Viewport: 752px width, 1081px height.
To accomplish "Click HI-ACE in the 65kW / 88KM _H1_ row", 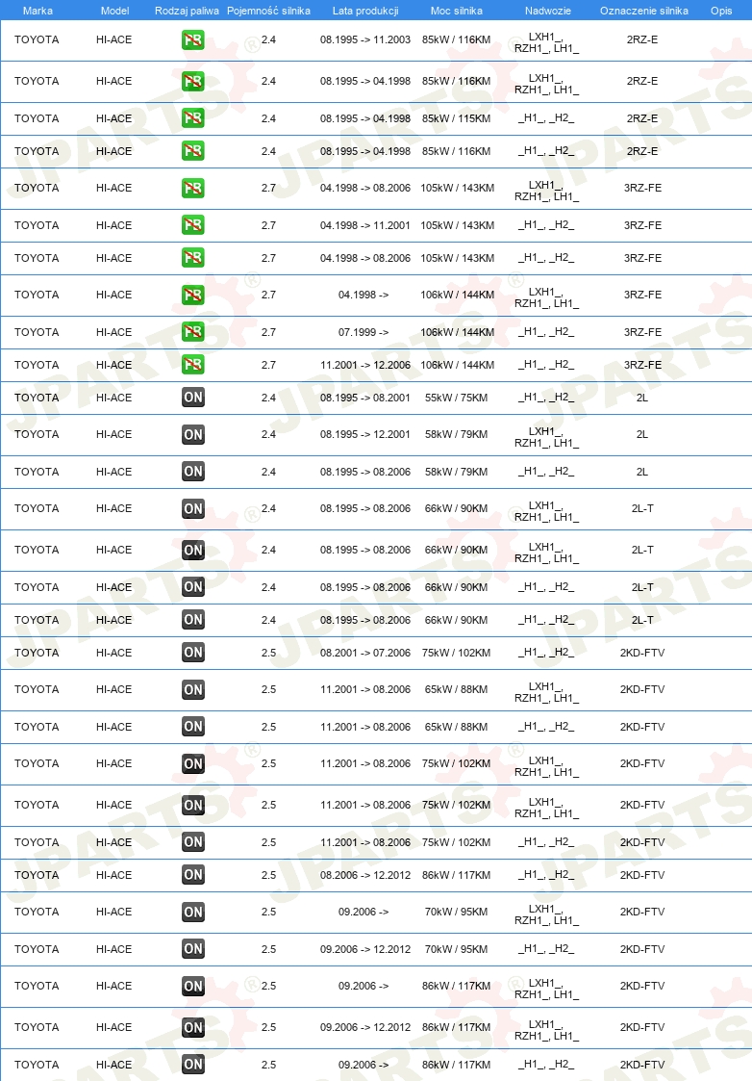I will coord(113,728).
